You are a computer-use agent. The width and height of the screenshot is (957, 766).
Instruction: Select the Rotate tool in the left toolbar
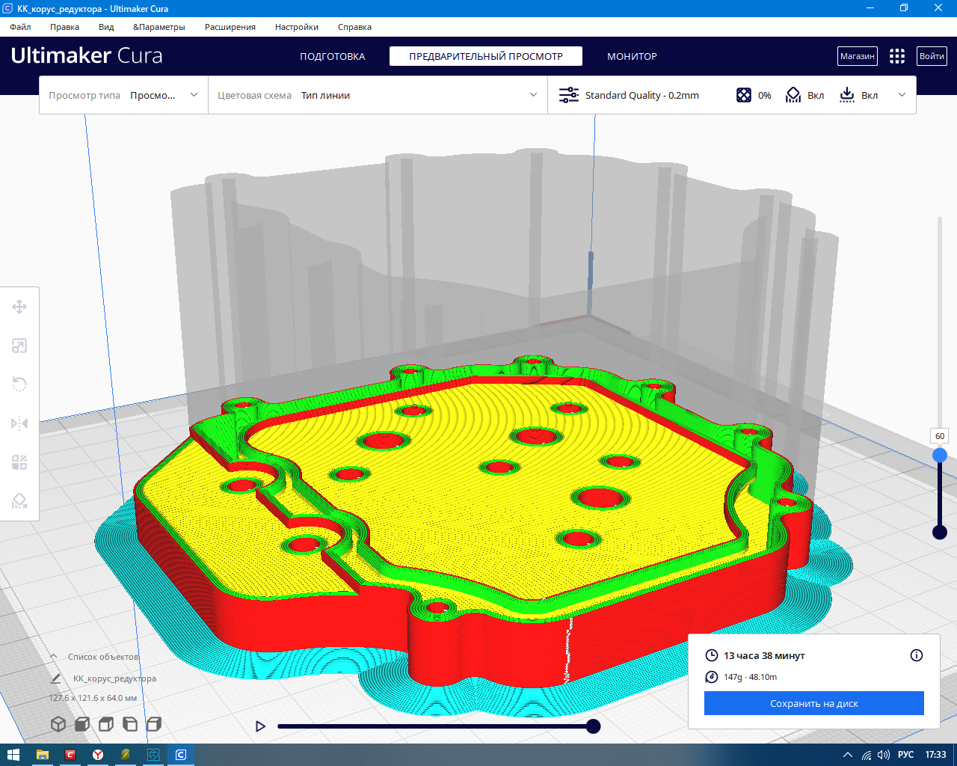19,384
